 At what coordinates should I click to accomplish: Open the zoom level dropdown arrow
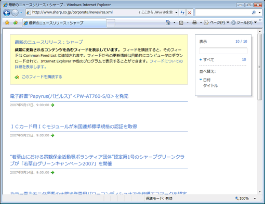tap(255, 198)
